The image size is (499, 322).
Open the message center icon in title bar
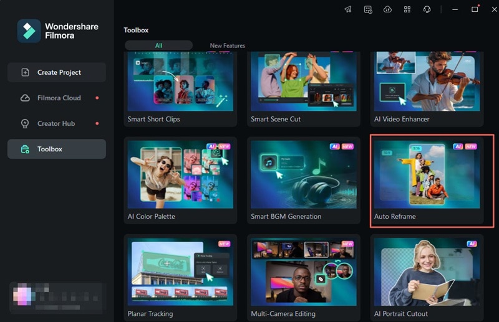(x=368, y=9)
